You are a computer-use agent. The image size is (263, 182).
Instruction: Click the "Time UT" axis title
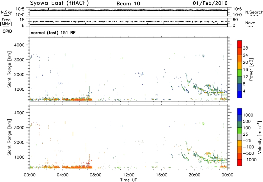coord(129,180)
